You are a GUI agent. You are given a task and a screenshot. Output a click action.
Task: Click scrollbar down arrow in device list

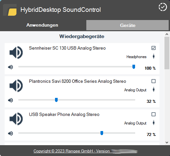tap(167, 143)
